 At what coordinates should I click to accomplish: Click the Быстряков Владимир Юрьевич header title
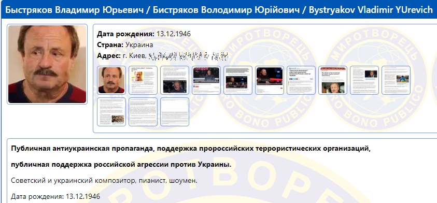click(x=75, y=10)
